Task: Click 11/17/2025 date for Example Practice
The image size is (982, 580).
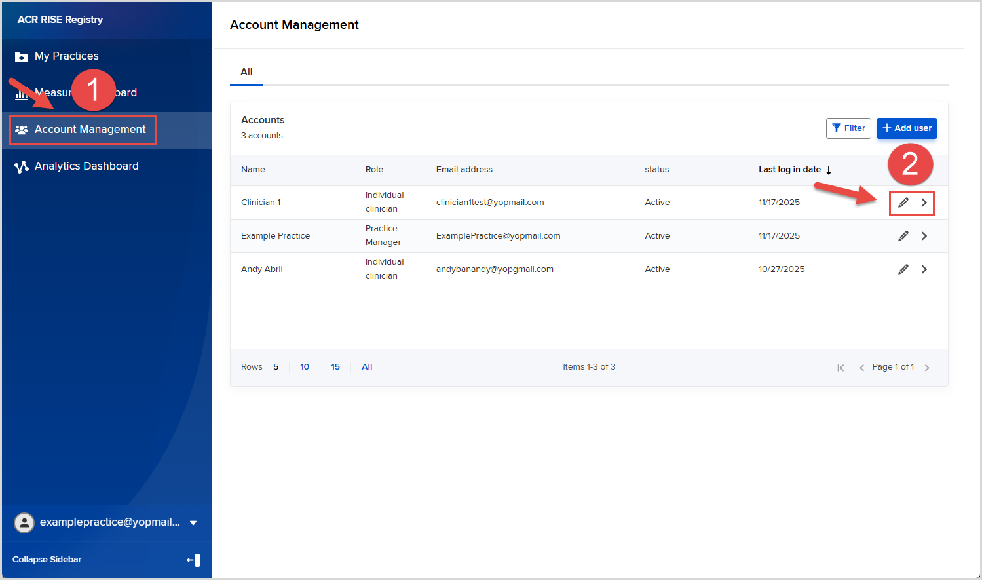Action: (x=779, y=236)
